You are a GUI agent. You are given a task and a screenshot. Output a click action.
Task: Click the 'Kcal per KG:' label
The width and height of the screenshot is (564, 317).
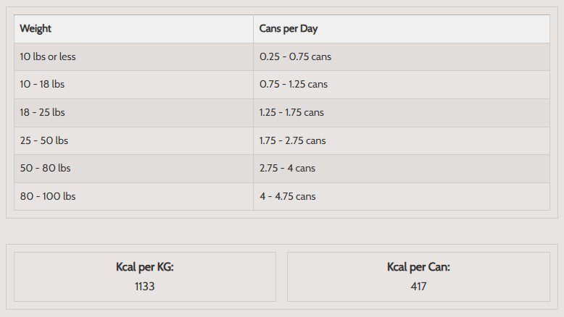click(145, 267)
